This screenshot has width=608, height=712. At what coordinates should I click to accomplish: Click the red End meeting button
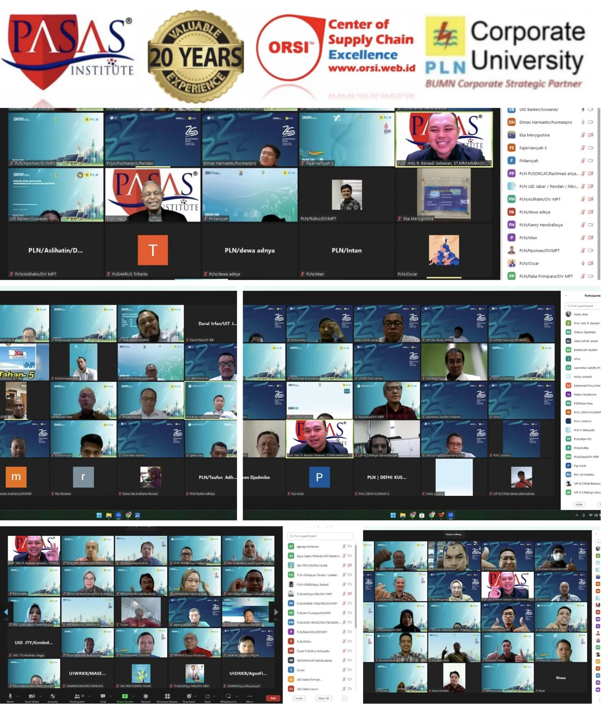click(273, 698)
